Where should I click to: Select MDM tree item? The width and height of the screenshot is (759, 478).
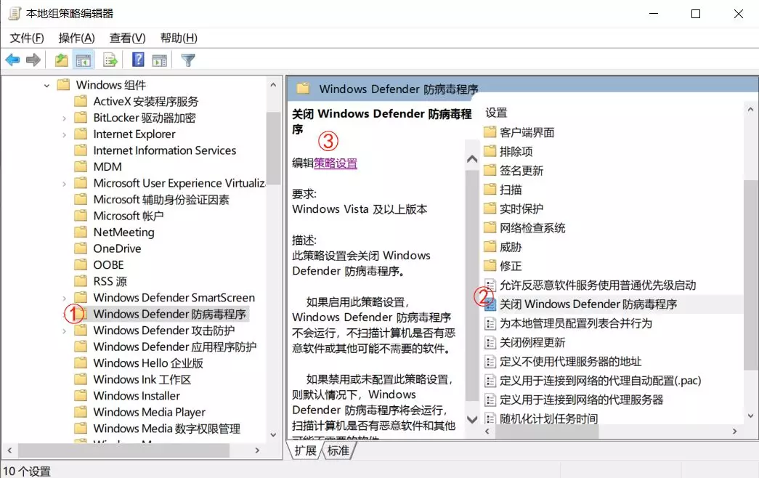point(107,166)
